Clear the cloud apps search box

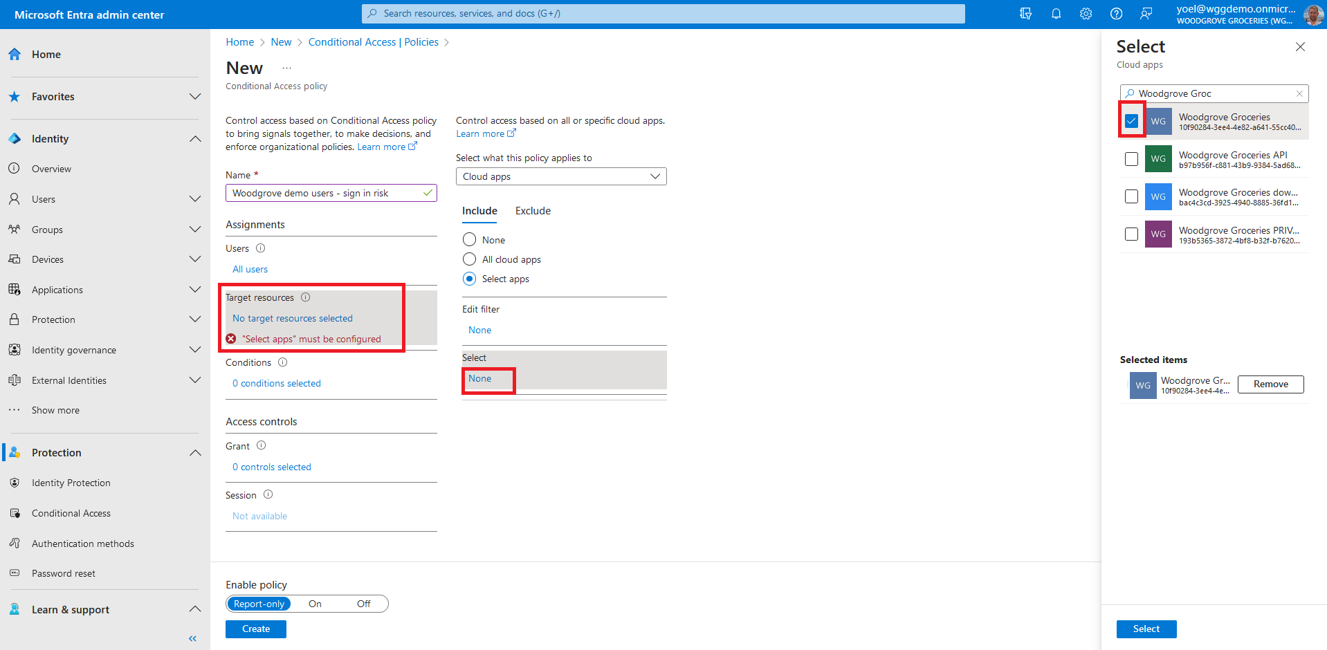coord(1299,93)
